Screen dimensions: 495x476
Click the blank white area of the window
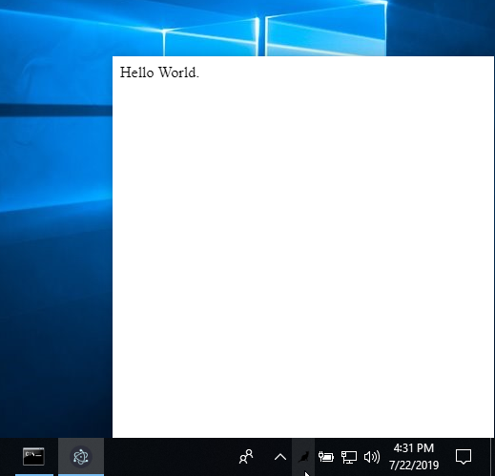tap(303, 255)
